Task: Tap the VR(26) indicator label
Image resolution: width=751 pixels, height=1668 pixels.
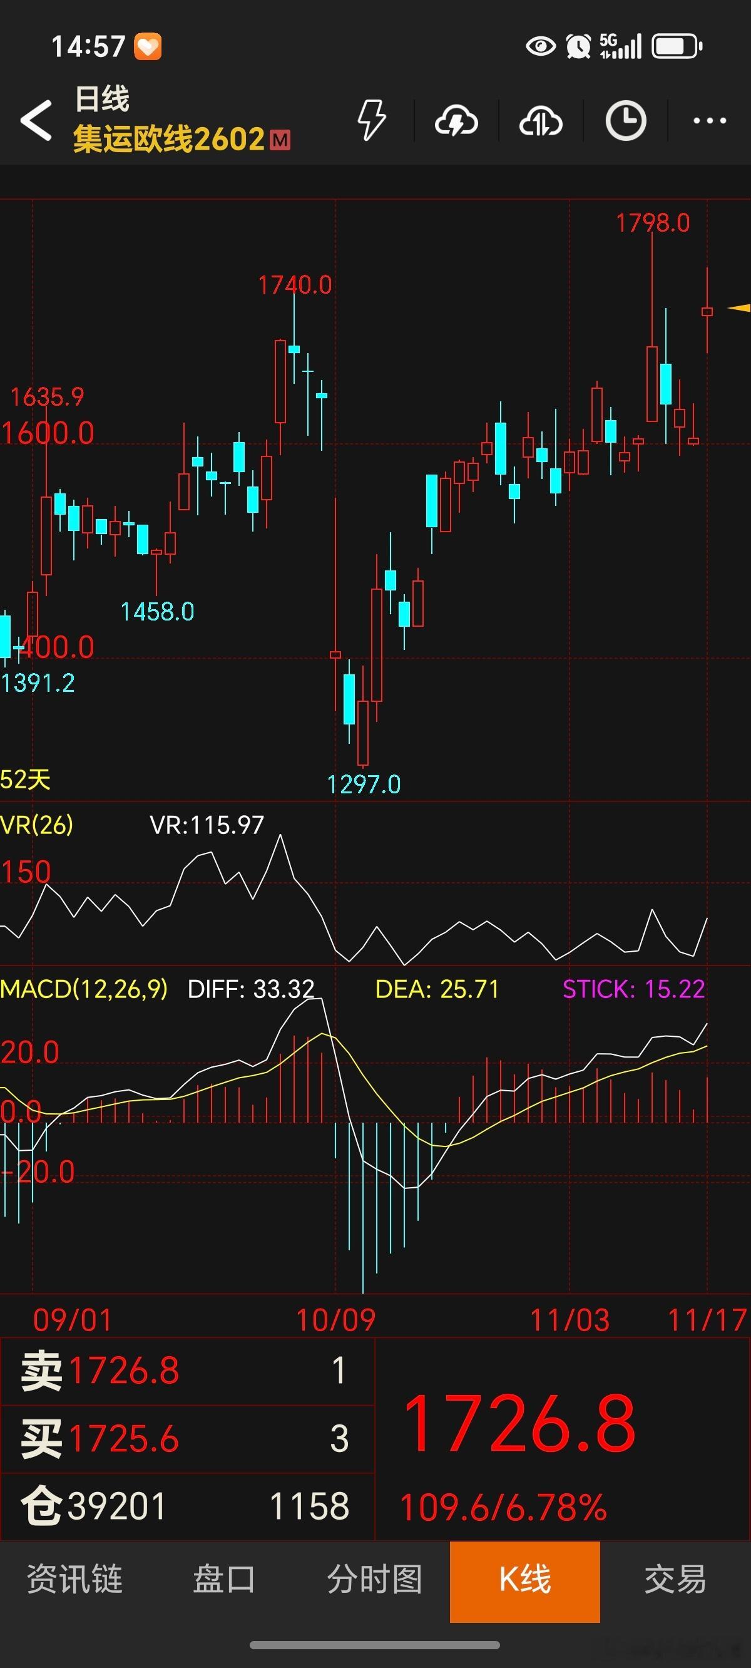Action: [37, 825]
